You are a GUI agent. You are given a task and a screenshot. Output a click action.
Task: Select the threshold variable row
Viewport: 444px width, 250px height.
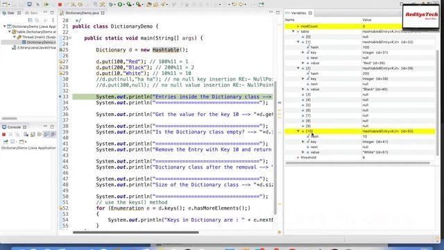[359, 158]
